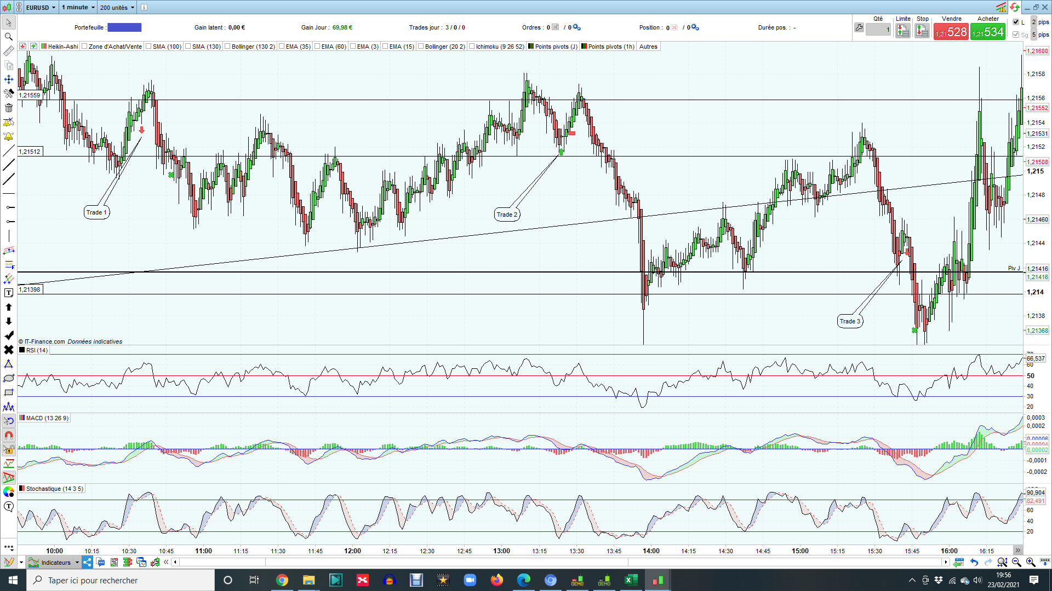
Task: Toggle the magnet snap mode
Action: (9, 436)
